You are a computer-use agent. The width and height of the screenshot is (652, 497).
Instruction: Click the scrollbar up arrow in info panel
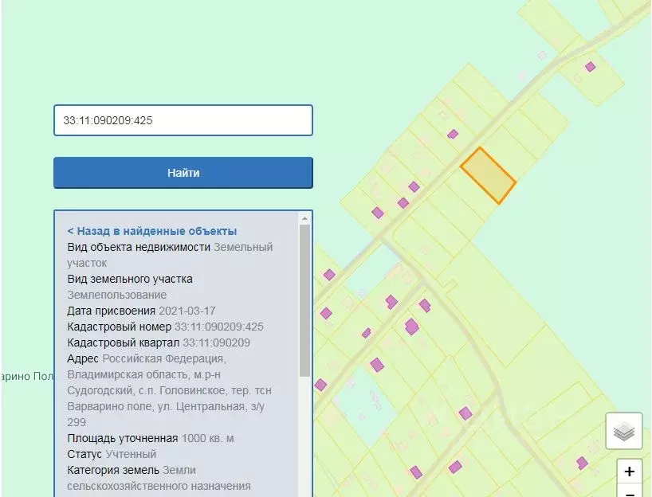304,218
